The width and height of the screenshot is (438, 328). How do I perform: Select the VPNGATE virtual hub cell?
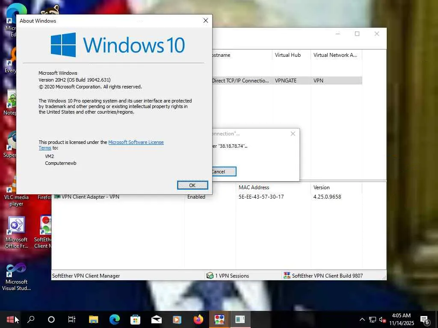(286, 81)
